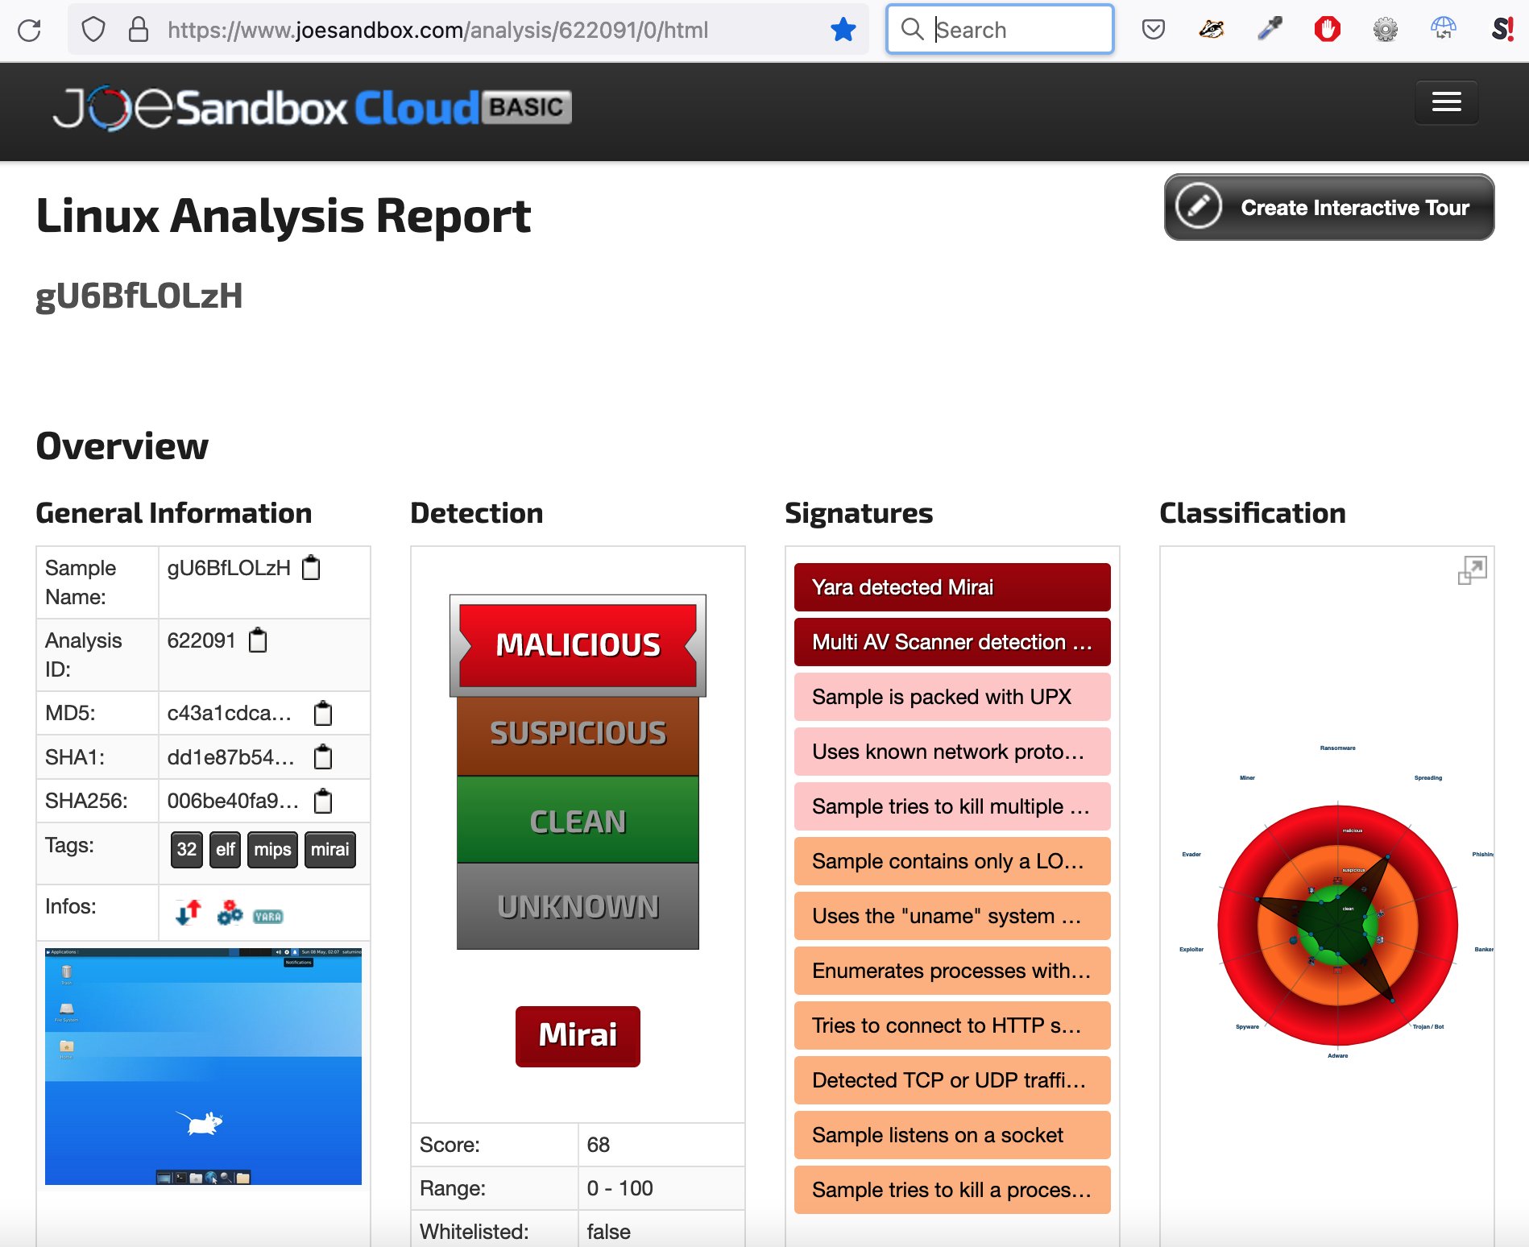Viewport: 1529px width, 1247px height.
Task: Click the UNKNOWN detection level
Action: pos(578,907)
